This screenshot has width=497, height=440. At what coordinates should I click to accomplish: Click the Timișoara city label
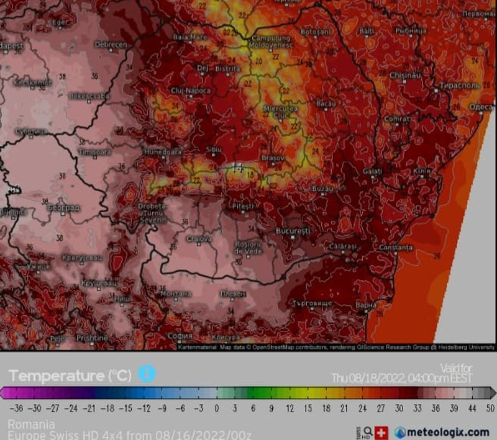[94, 151]
